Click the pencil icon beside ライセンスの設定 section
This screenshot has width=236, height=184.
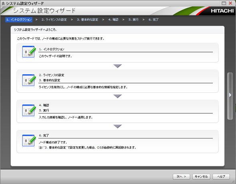pos(29,80)
